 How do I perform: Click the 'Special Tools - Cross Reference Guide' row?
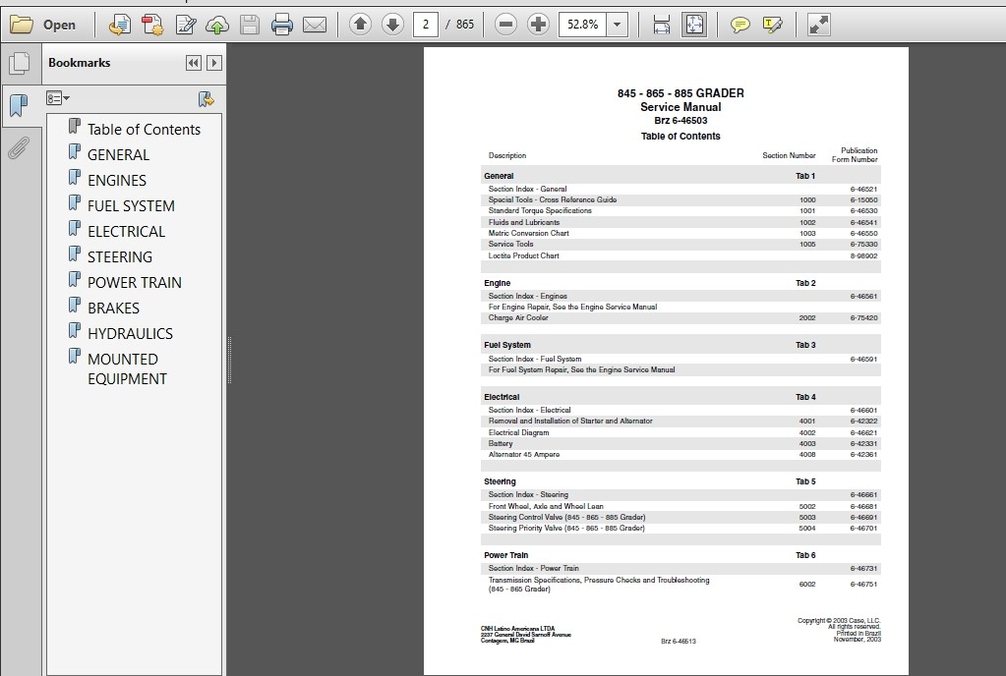click(681, 199)
